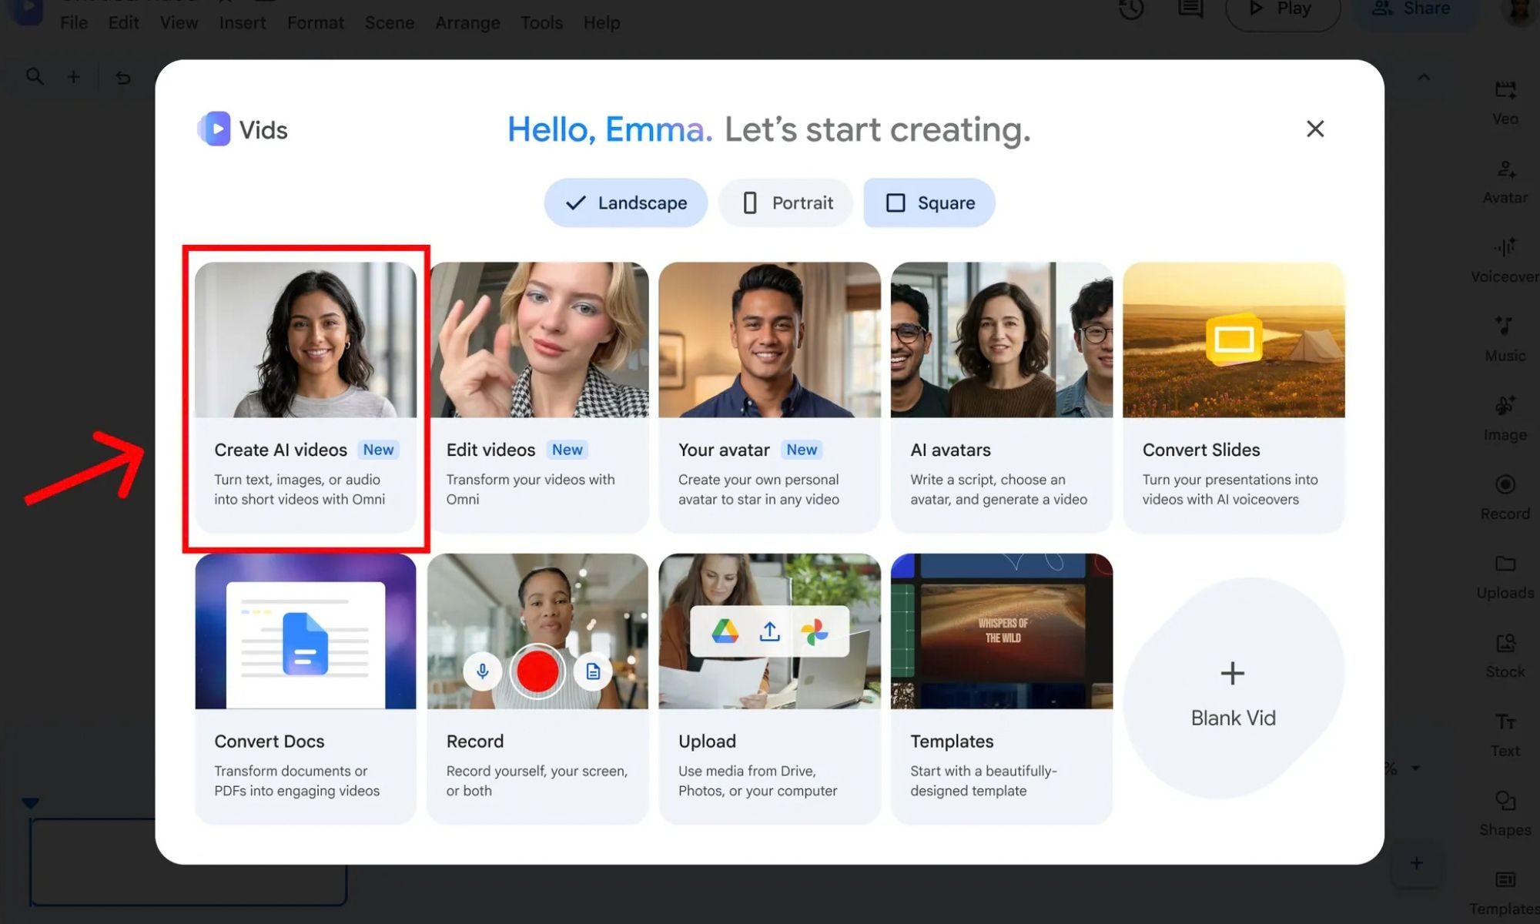Open the Stock media sidebar panel
Image resolution: width=1540 pixels, height=924 pixels.
point(1505,656)
